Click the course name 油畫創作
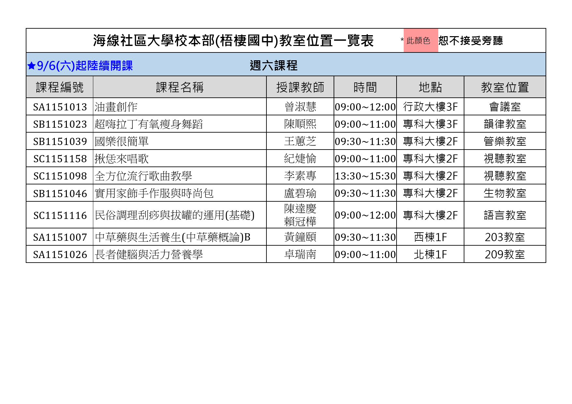The image size is (572, 404). (116, 107)
